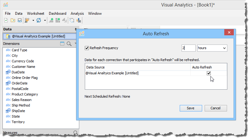
Task: Click the search magnifier in Dimensions header
Action: (x=69, y=44)
